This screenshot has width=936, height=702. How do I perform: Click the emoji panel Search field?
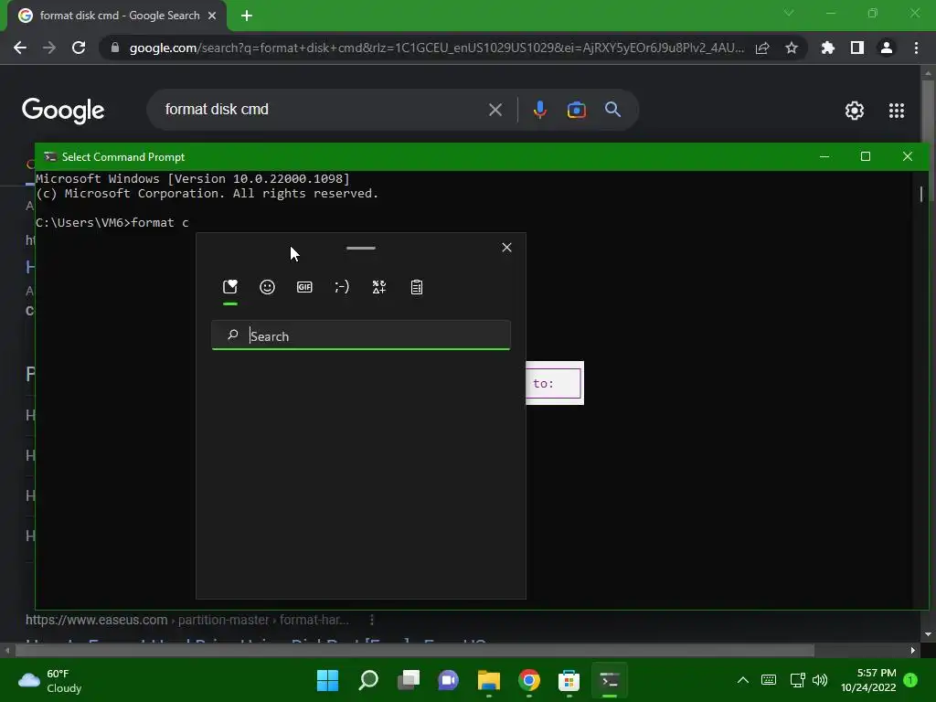point(361,335)
